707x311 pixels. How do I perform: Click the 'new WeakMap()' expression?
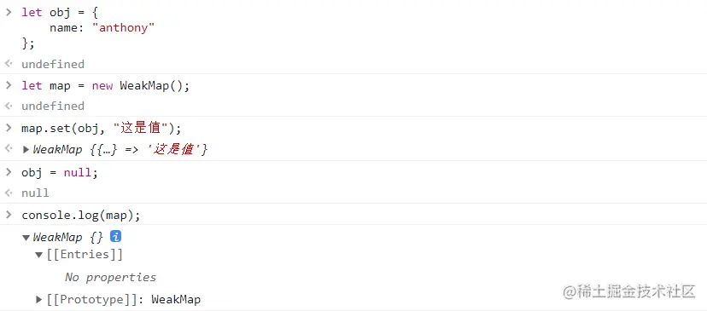click(141, 86)
